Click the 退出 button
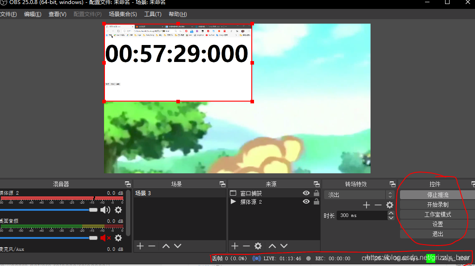The image size is (475, 266). coord(437,233)
